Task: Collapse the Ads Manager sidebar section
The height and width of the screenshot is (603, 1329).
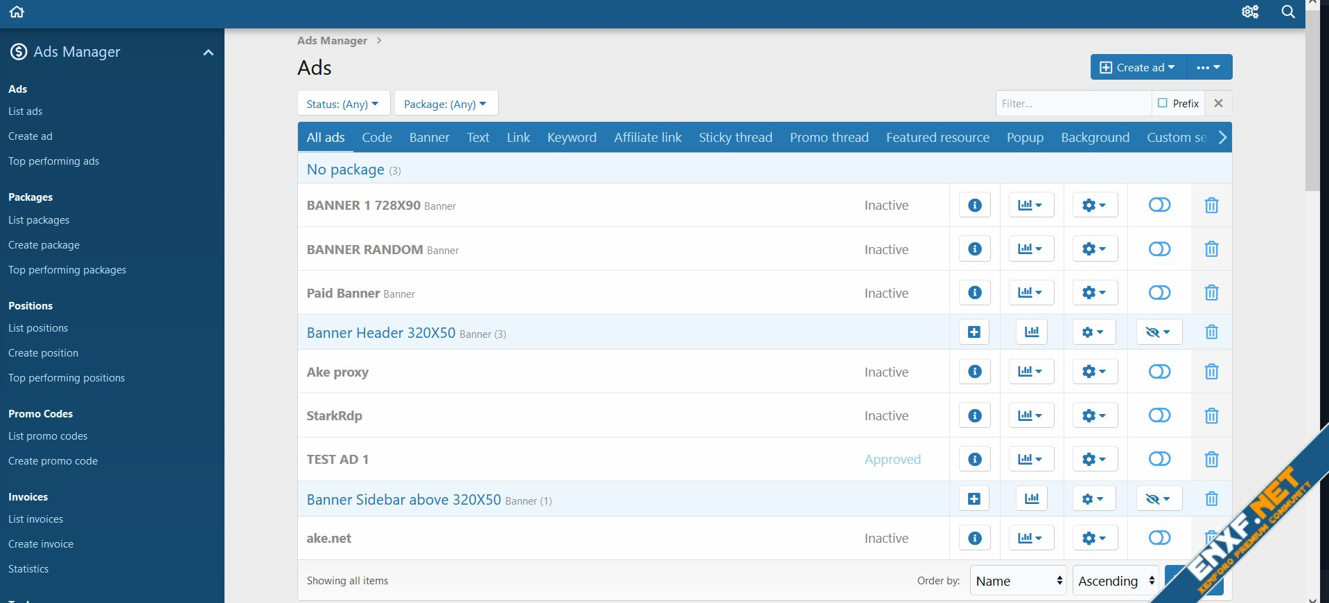Action: (208, 53)
